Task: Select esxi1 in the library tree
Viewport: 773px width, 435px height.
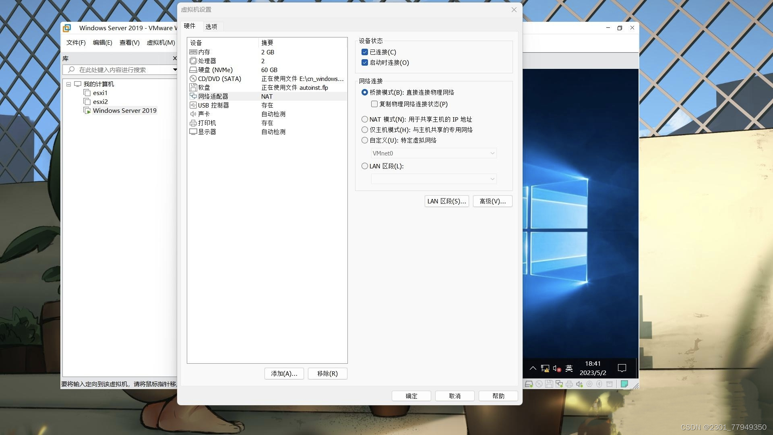Action: [x=100, y=93]
